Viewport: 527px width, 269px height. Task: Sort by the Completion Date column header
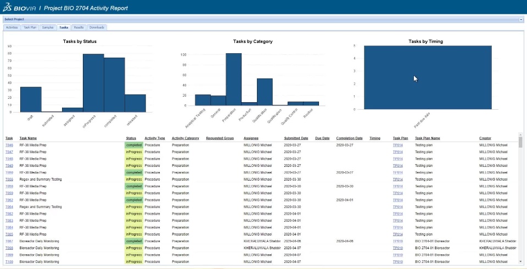[x=349, y=138]
